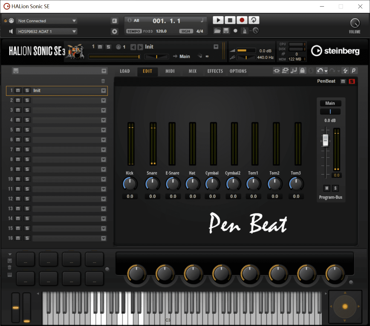Toggle the lock icon in toolbar

tap(302, 71)
